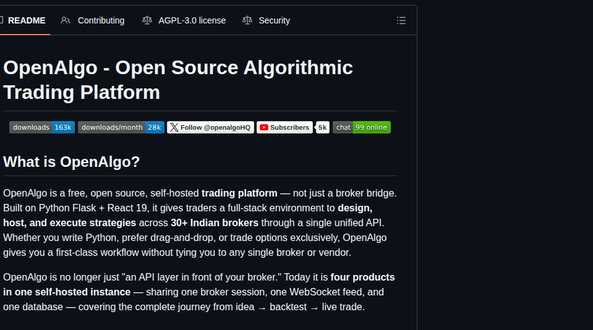Click the text "live trade."
The height and width of the screenshot is (330, 593).
343,307
